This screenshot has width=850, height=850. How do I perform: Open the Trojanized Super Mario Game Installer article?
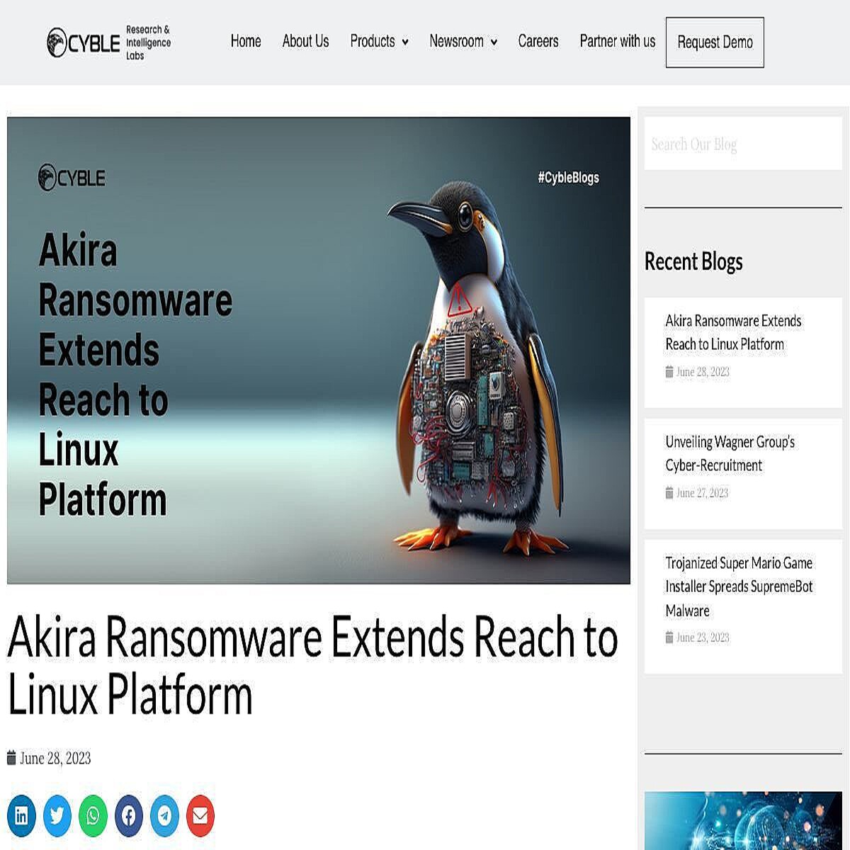(x=738, y=586)
